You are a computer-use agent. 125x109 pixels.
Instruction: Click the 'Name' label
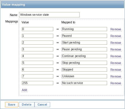(x=14, y=15)
